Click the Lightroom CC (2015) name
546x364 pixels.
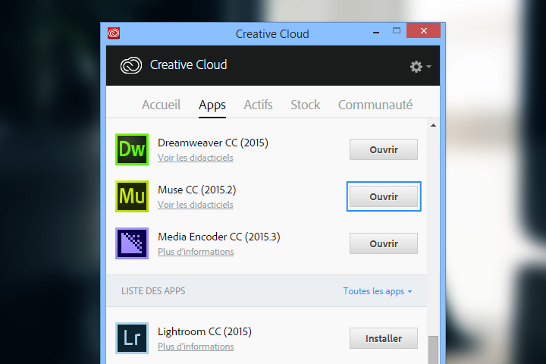tap(205, 331)
